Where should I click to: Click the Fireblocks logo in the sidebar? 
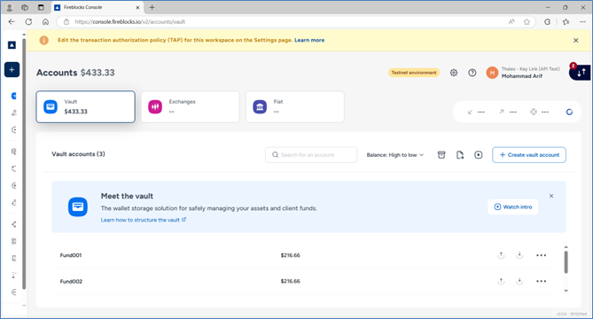tap(12, 45)
